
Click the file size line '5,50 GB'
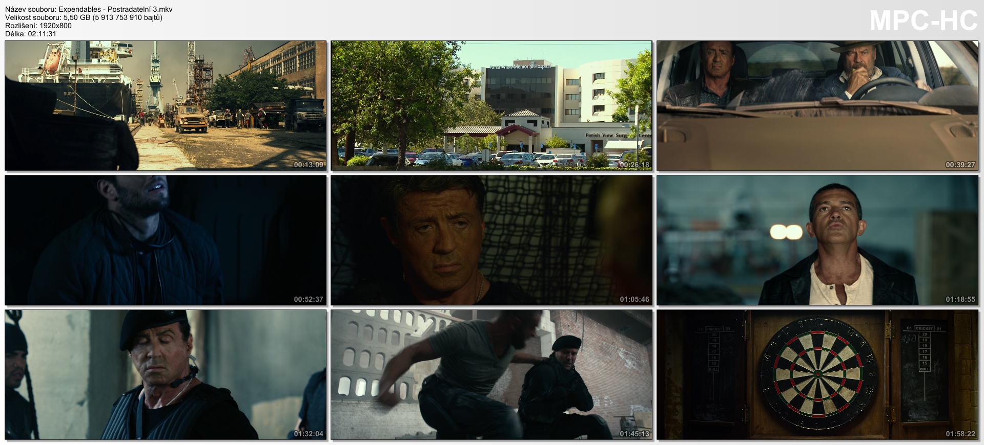click(77, 17)
